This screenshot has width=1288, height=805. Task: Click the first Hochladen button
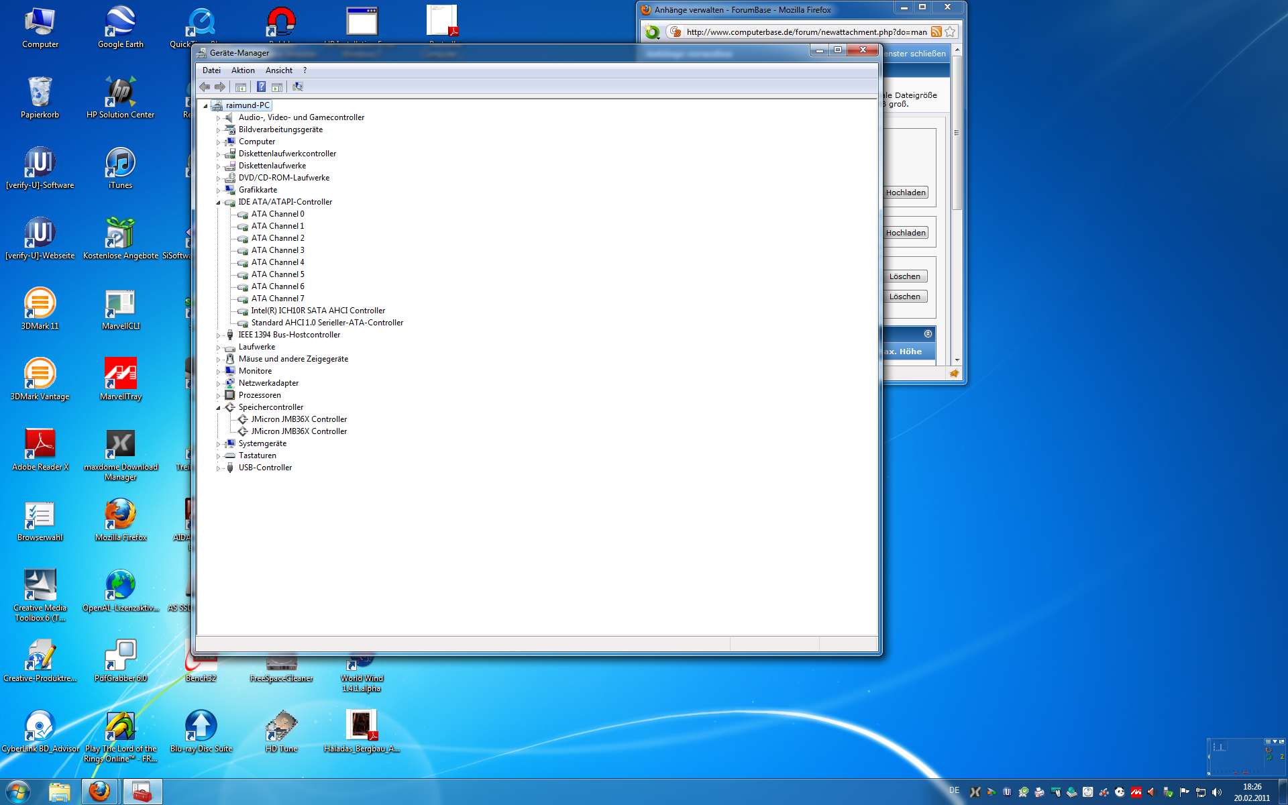tap(905, 193)
